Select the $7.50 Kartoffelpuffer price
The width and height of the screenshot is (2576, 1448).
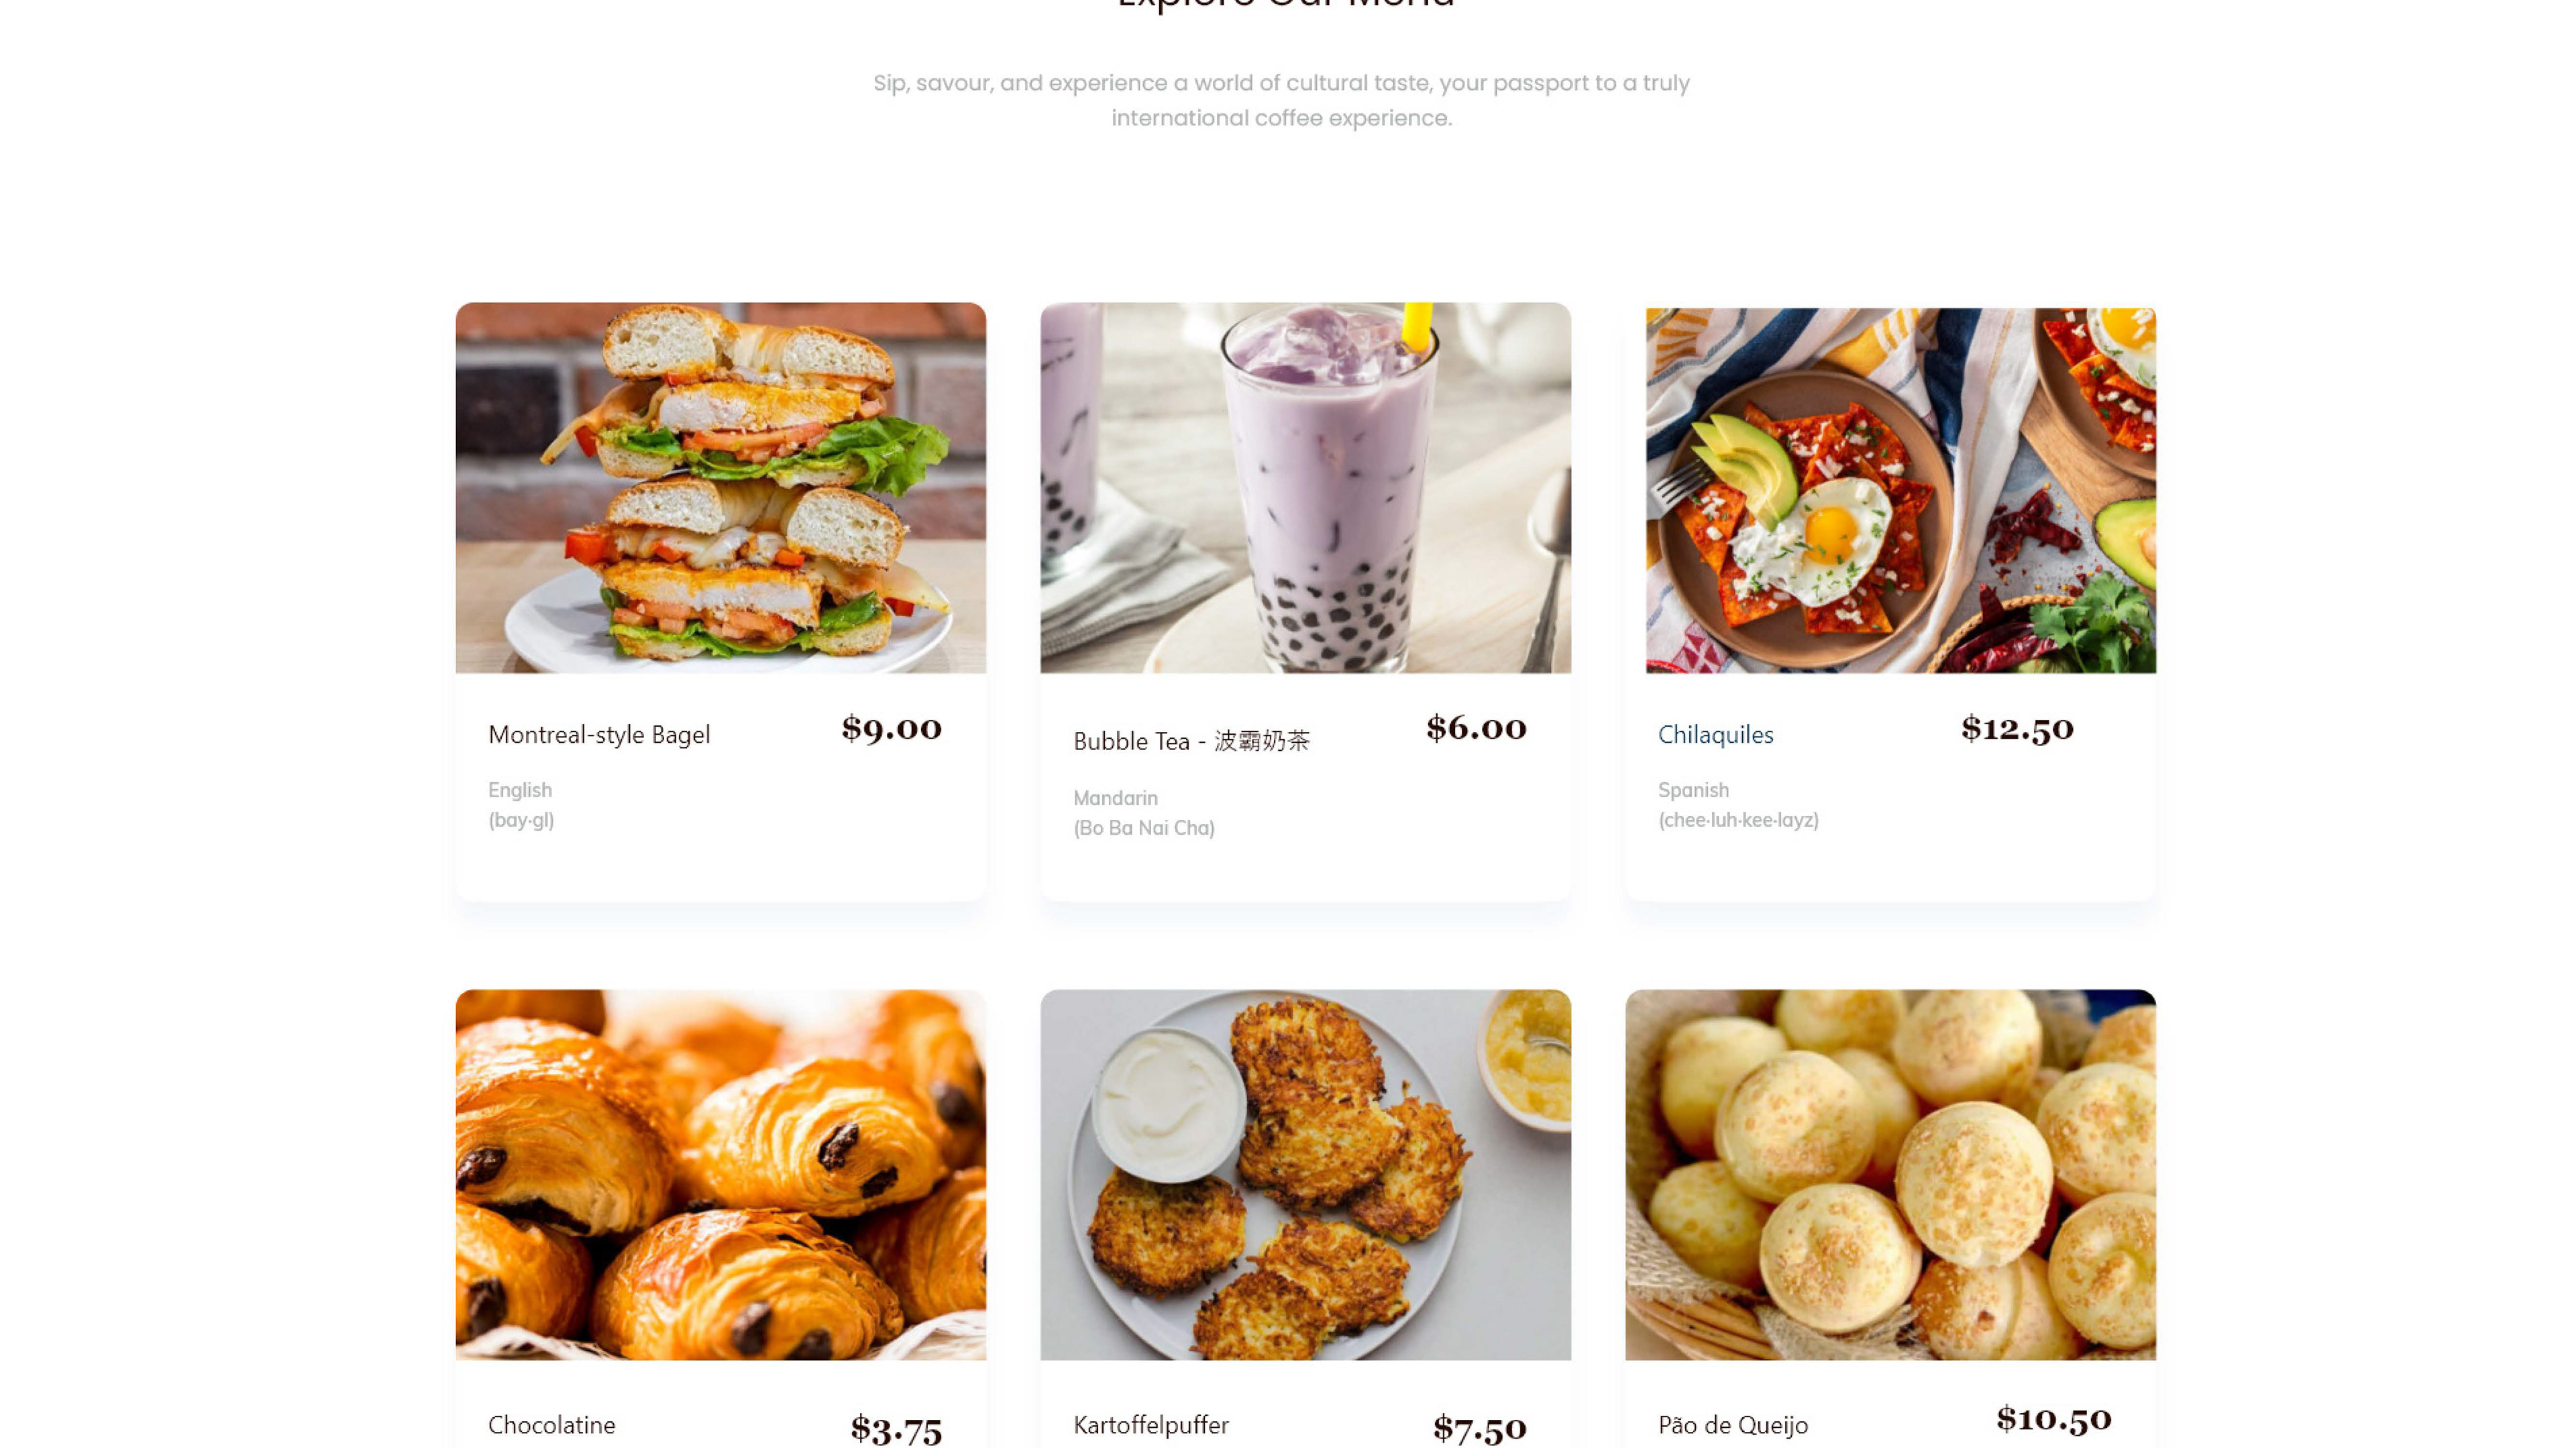point(1479,1429)
